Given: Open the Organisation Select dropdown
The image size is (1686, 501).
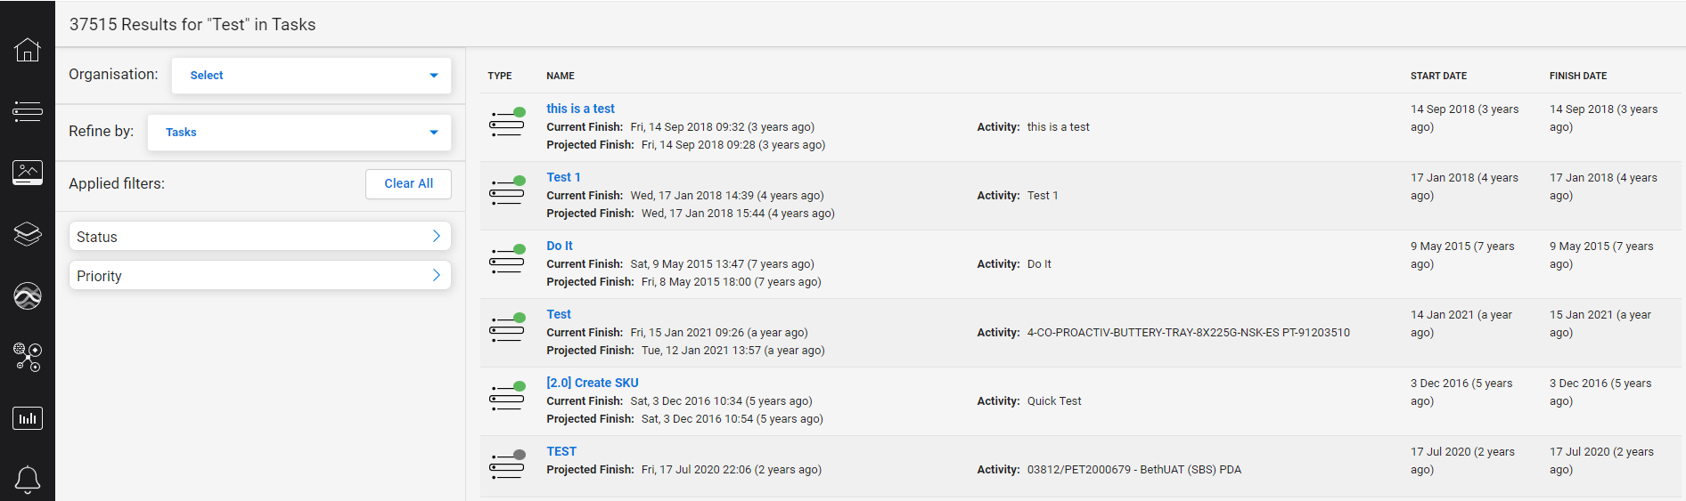Looking at the screenshot, I should [x=311, y=76].
